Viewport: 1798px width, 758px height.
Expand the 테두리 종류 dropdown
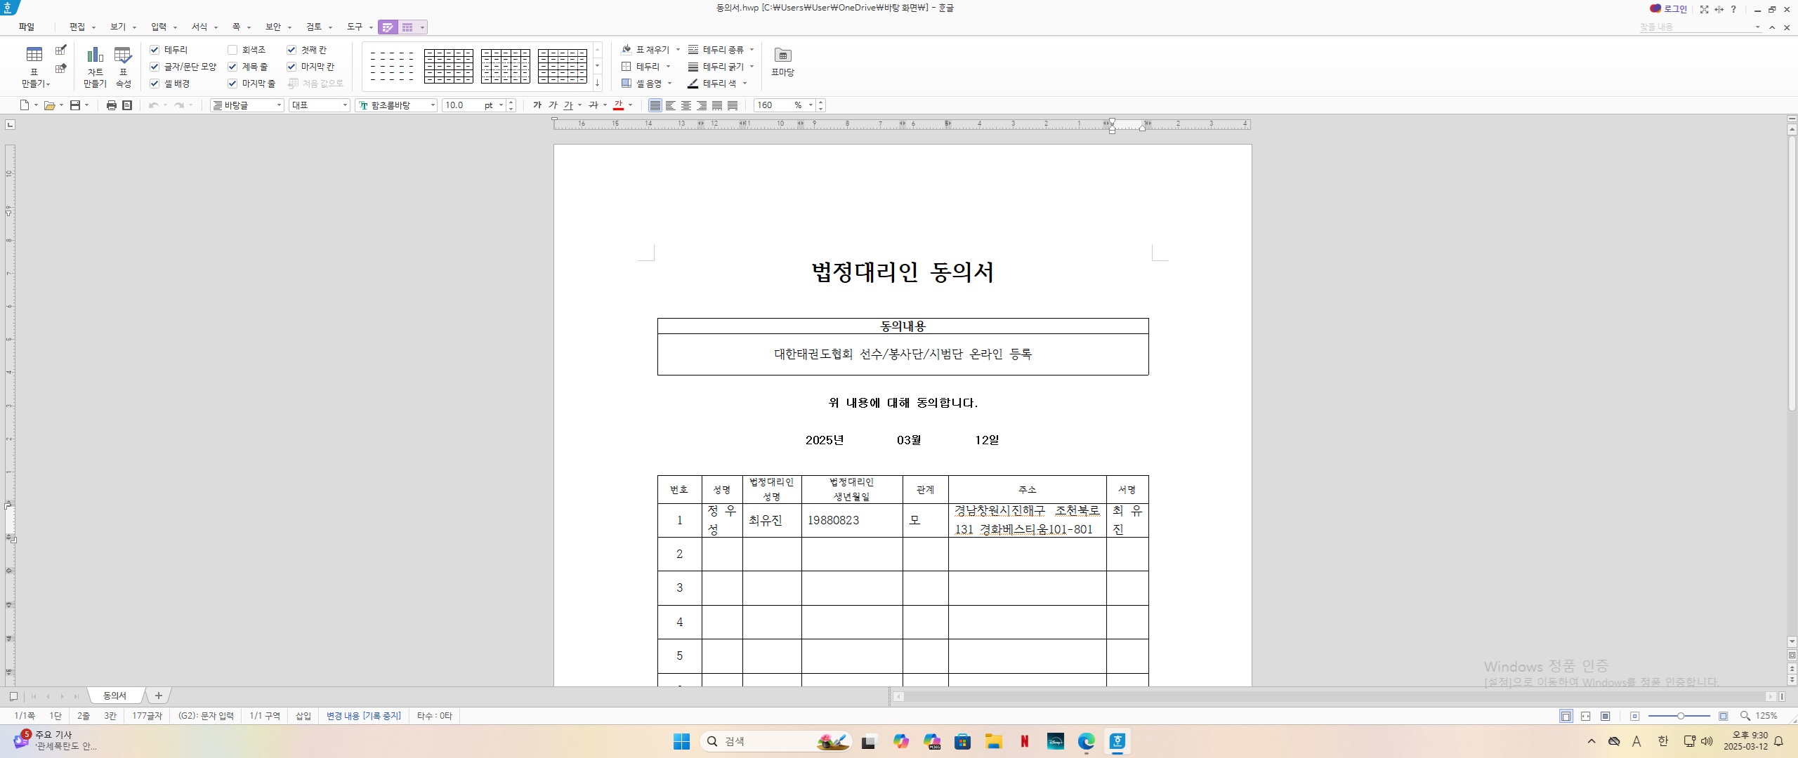click(x=752, y=50)
